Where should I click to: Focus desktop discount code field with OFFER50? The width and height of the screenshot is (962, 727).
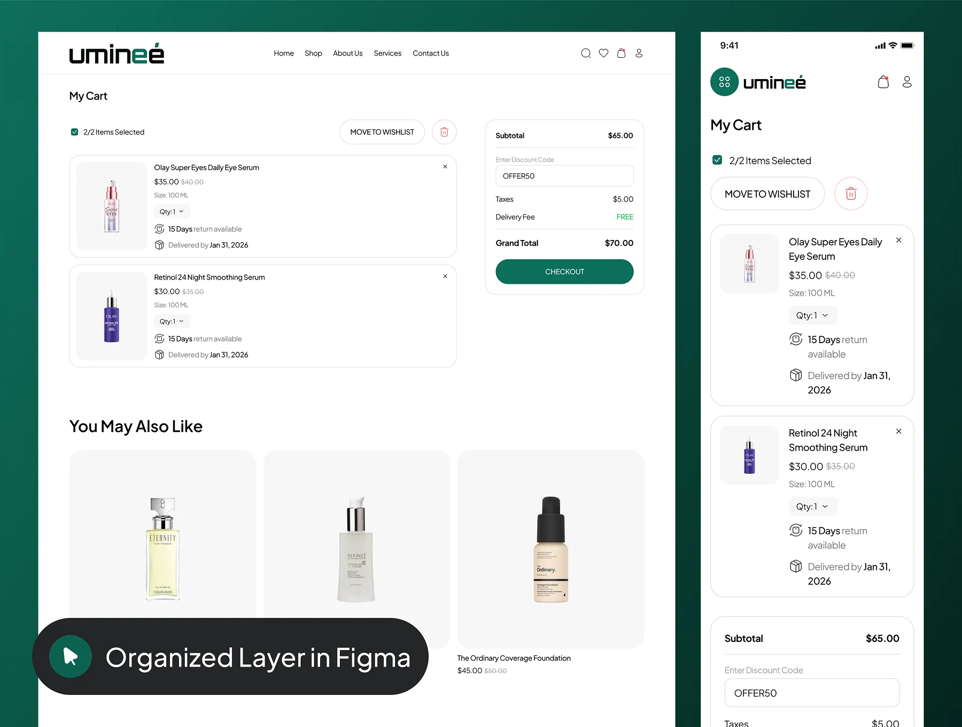564,176
